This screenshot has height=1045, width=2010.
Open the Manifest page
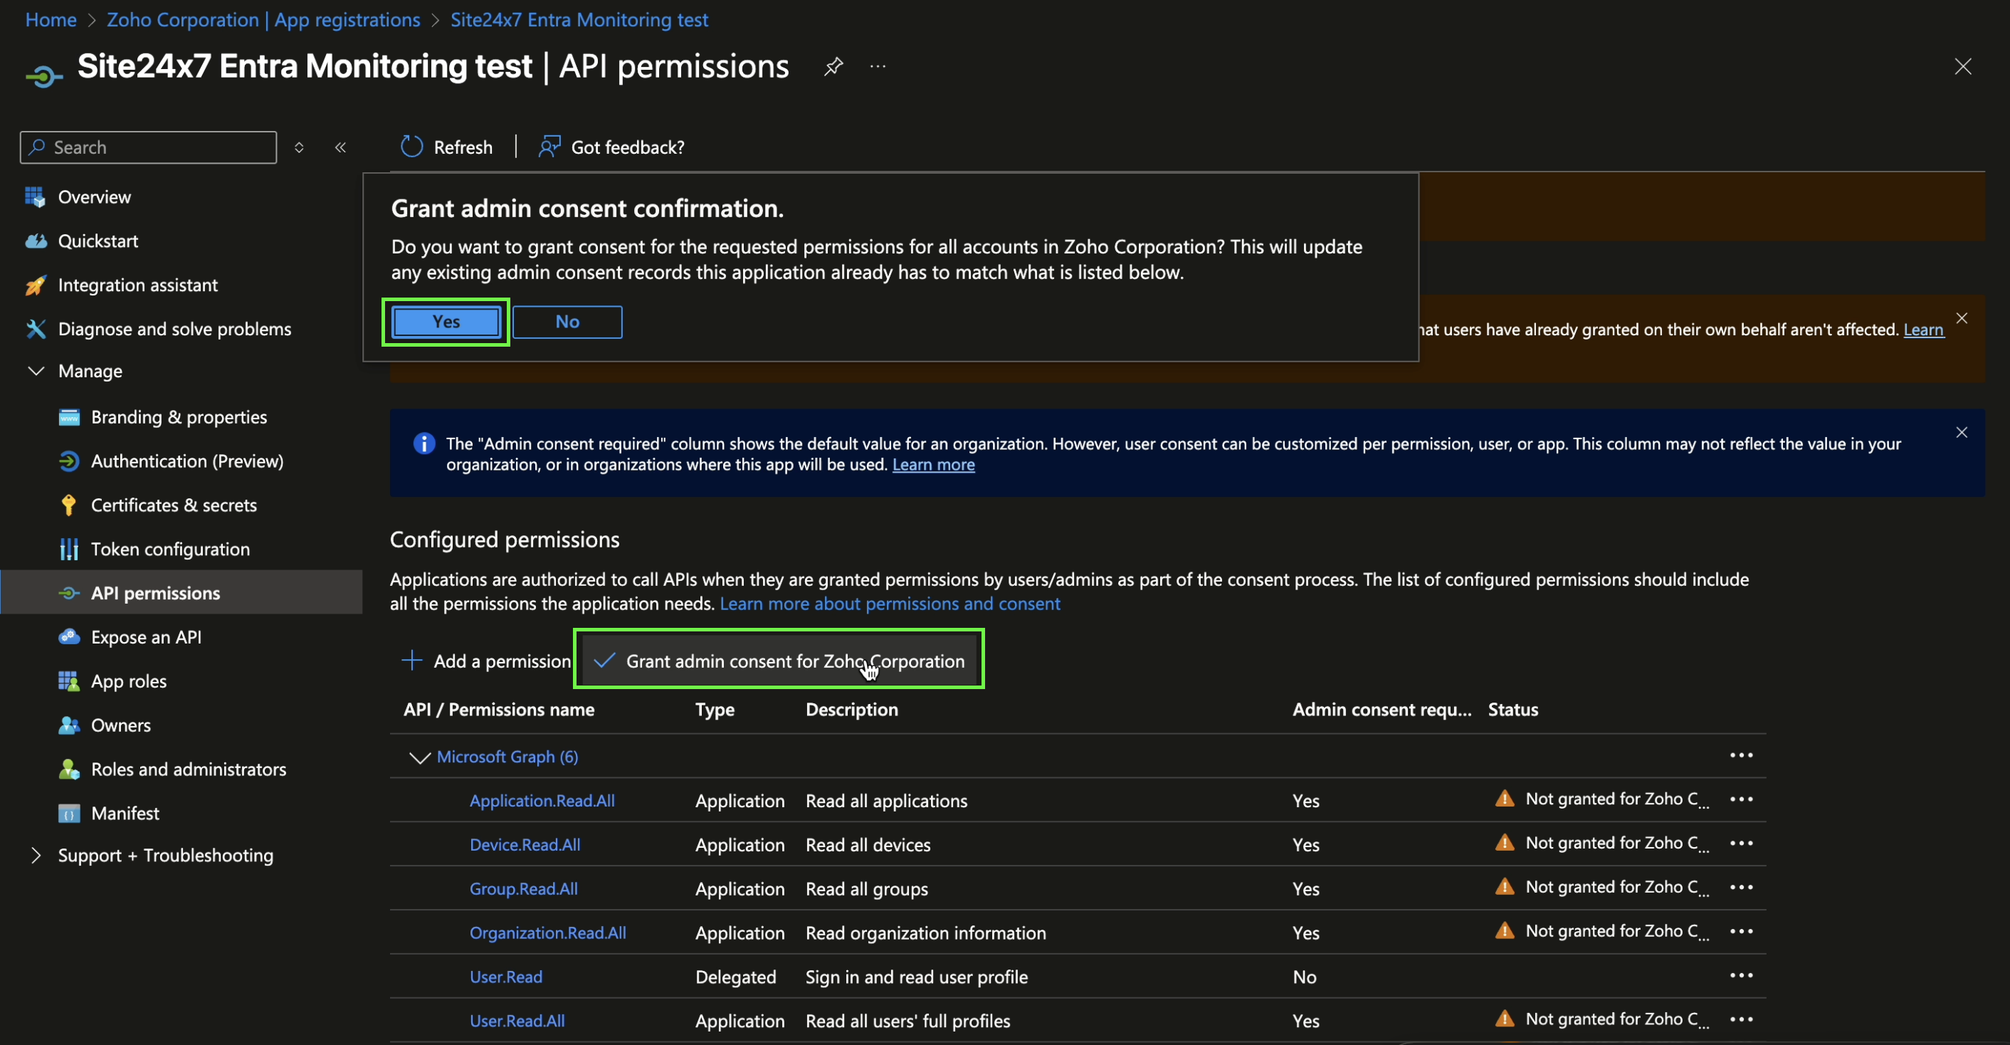pyautogui.click(x=125, y=812)
